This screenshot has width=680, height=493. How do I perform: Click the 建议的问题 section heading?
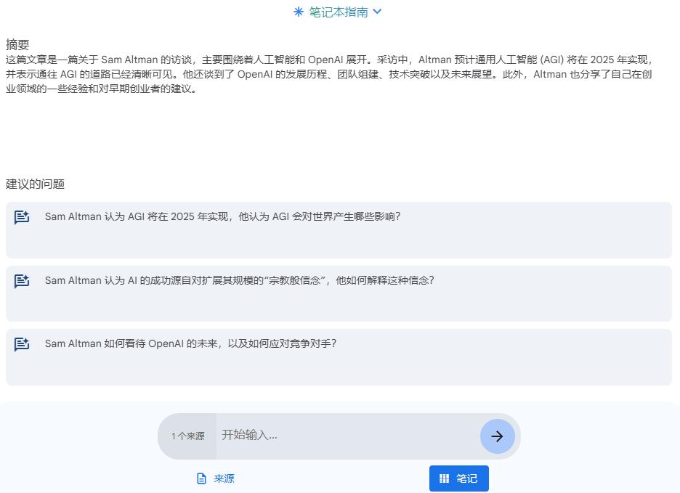(x=35, y=184)
